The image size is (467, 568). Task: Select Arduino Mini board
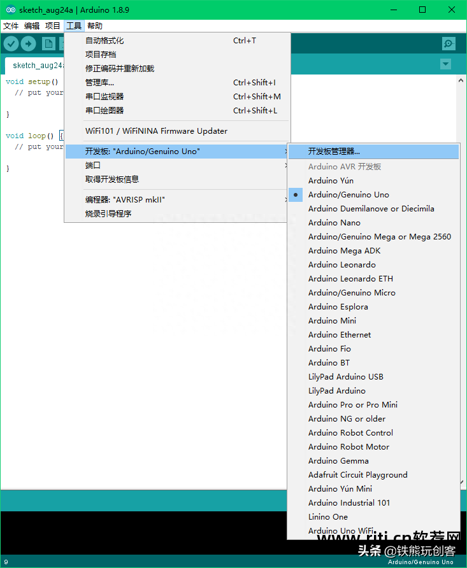373,320
